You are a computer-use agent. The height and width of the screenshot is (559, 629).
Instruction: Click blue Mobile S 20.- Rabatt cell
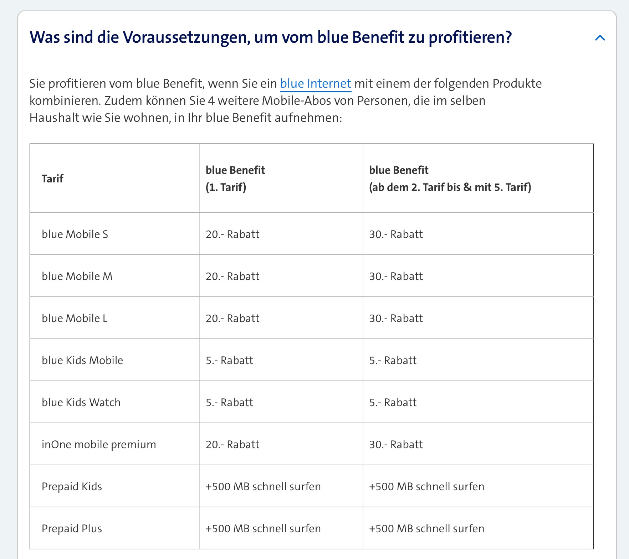tap(232, 234)
